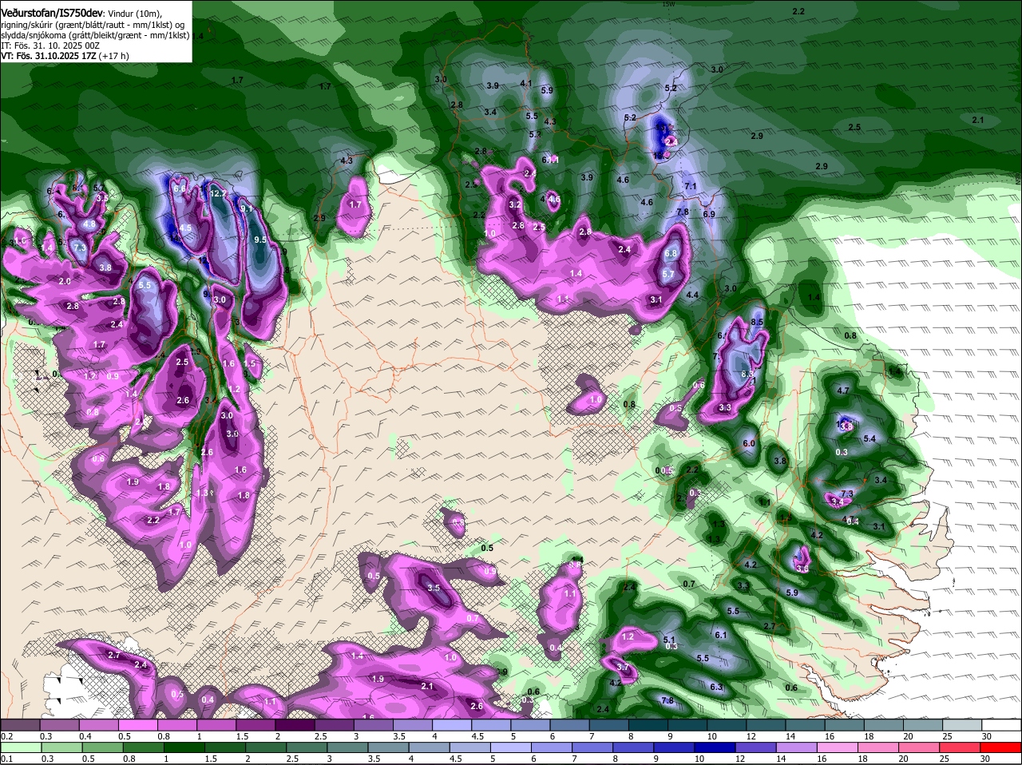
Task: Click the forecast offset '(+17 h)'
Action: coord(113,56)
